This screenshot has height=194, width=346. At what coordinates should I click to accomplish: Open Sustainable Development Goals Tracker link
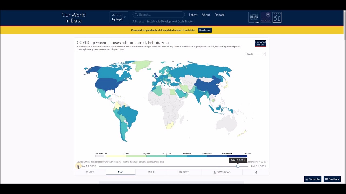point(170,22)
